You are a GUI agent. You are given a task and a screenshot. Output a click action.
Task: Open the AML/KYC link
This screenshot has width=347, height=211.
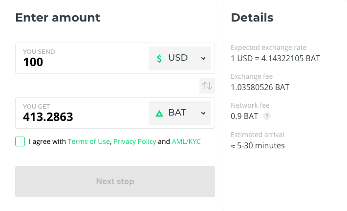(x=186, y=141)
